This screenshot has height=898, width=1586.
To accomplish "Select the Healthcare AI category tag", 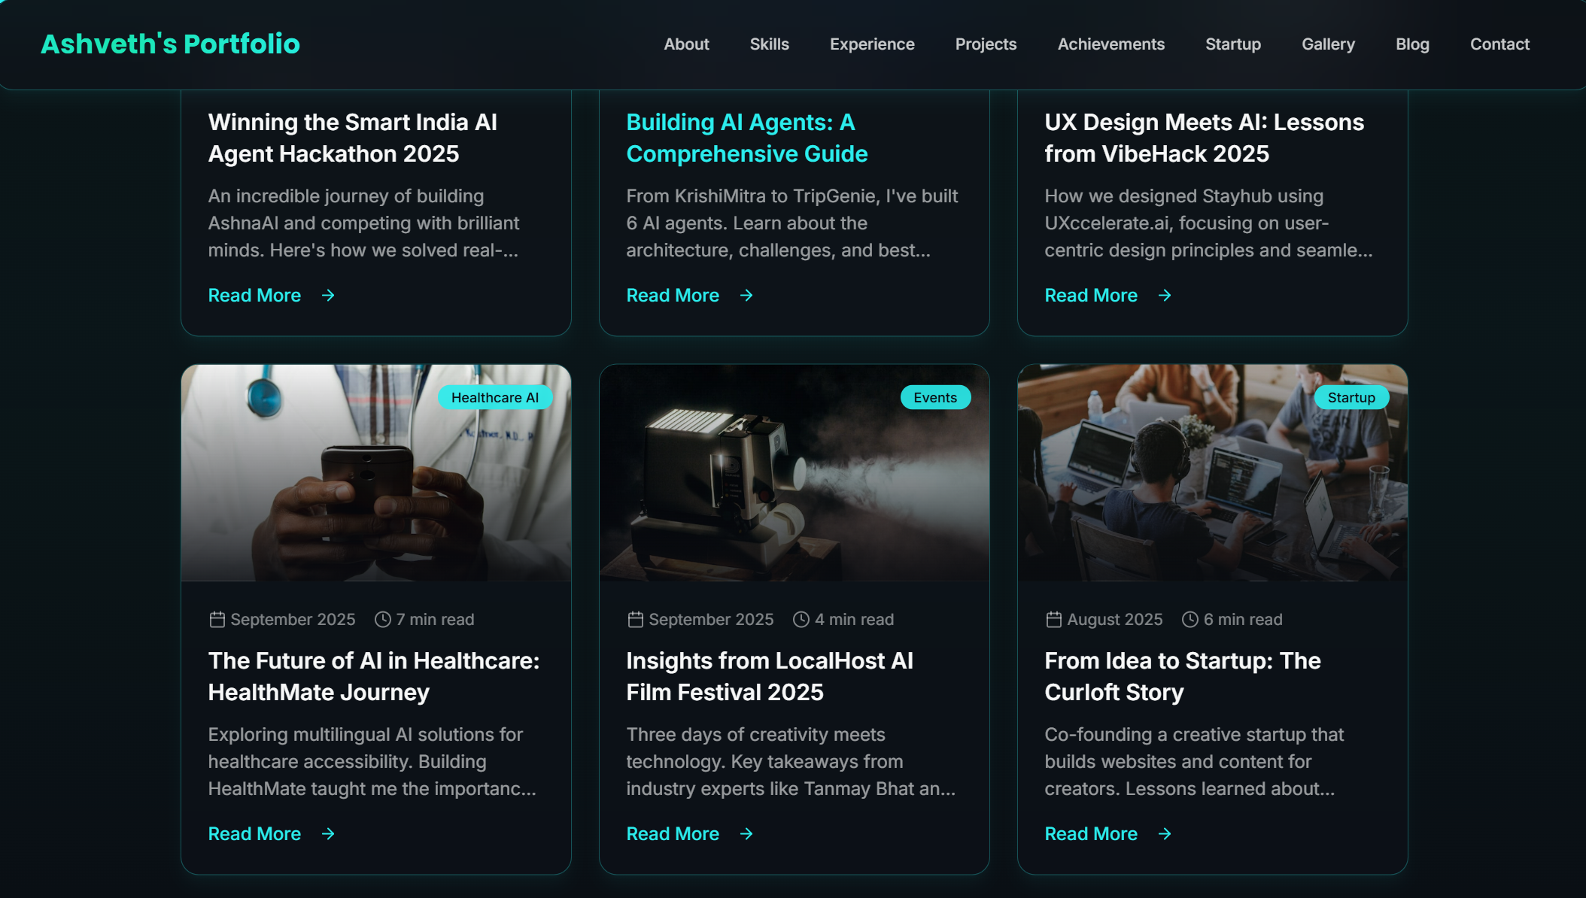I will point(495,398).
